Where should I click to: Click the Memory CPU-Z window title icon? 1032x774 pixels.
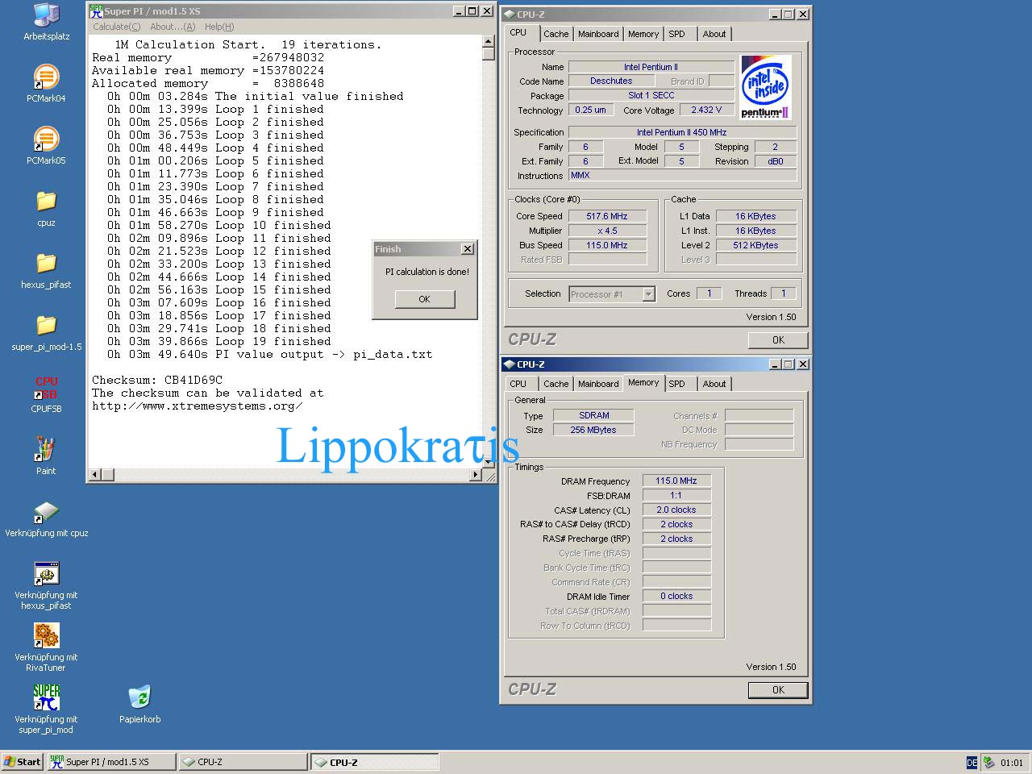509,364
